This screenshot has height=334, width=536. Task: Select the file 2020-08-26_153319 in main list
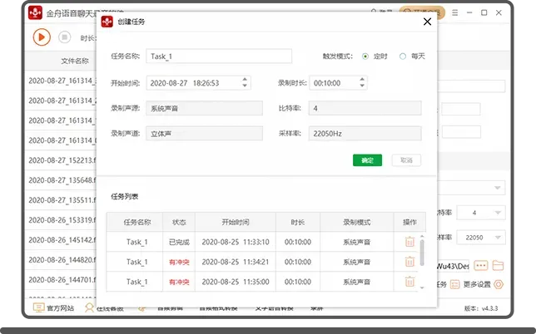pyautogui.click(x=62, y=220)
